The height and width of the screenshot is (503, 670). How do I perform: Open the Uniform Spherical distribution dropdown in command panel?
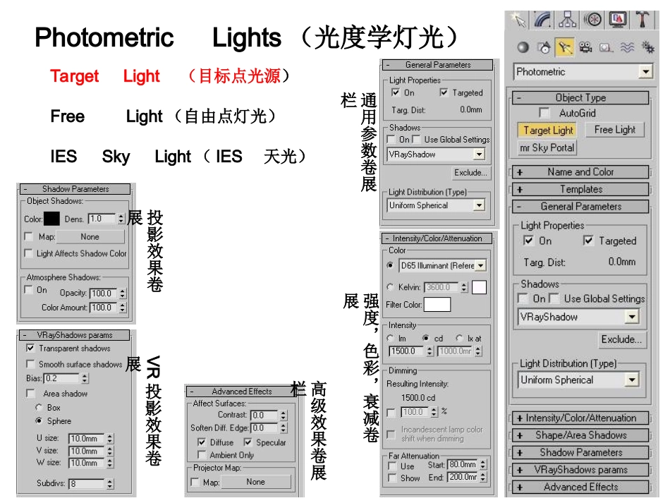[631, 380]
